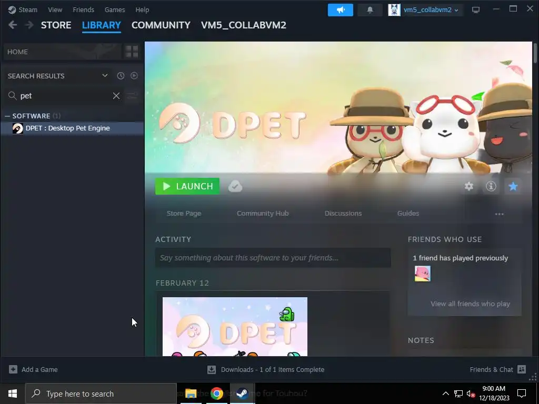Go back with the back arrow
Viewport: 539px width, 404px height.
pos(13,25)
